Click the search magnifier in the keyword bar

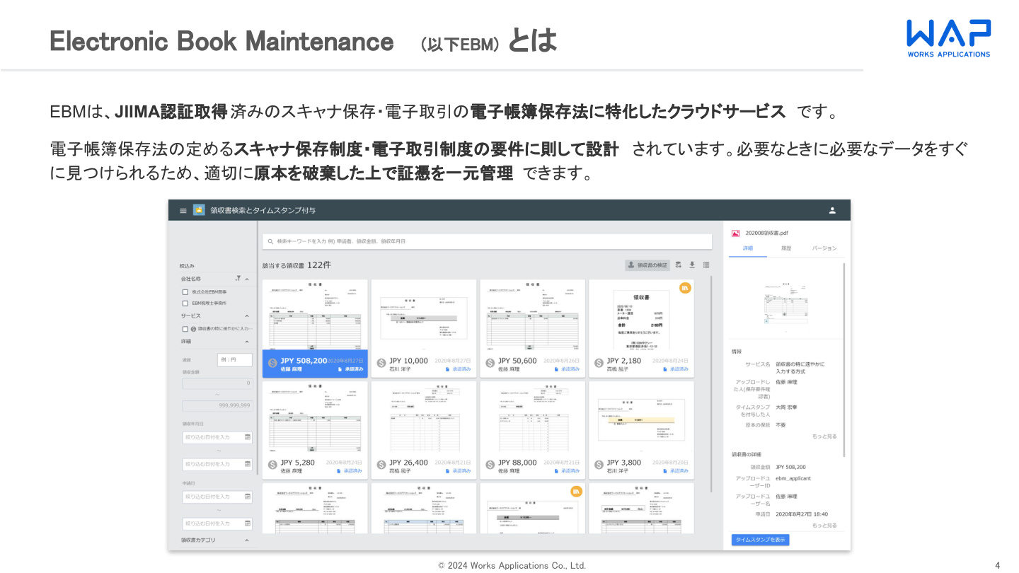click(270, 241)
